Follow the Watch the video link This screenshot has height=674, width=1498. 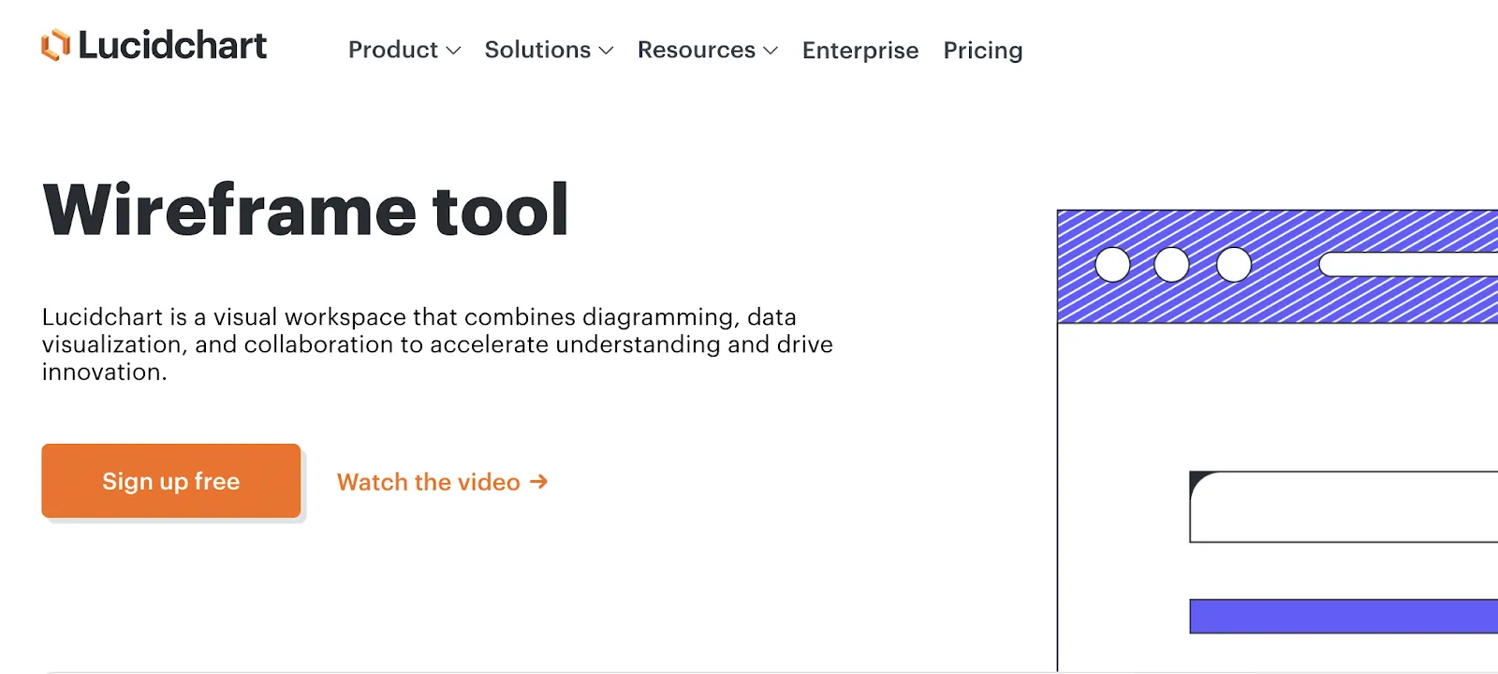[443, 482]
